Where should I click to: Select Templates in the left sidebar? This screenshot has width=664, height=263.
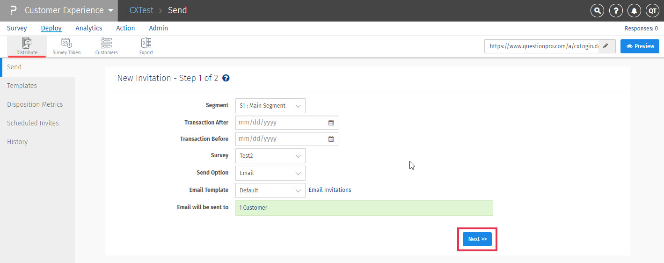coord(37,86)
